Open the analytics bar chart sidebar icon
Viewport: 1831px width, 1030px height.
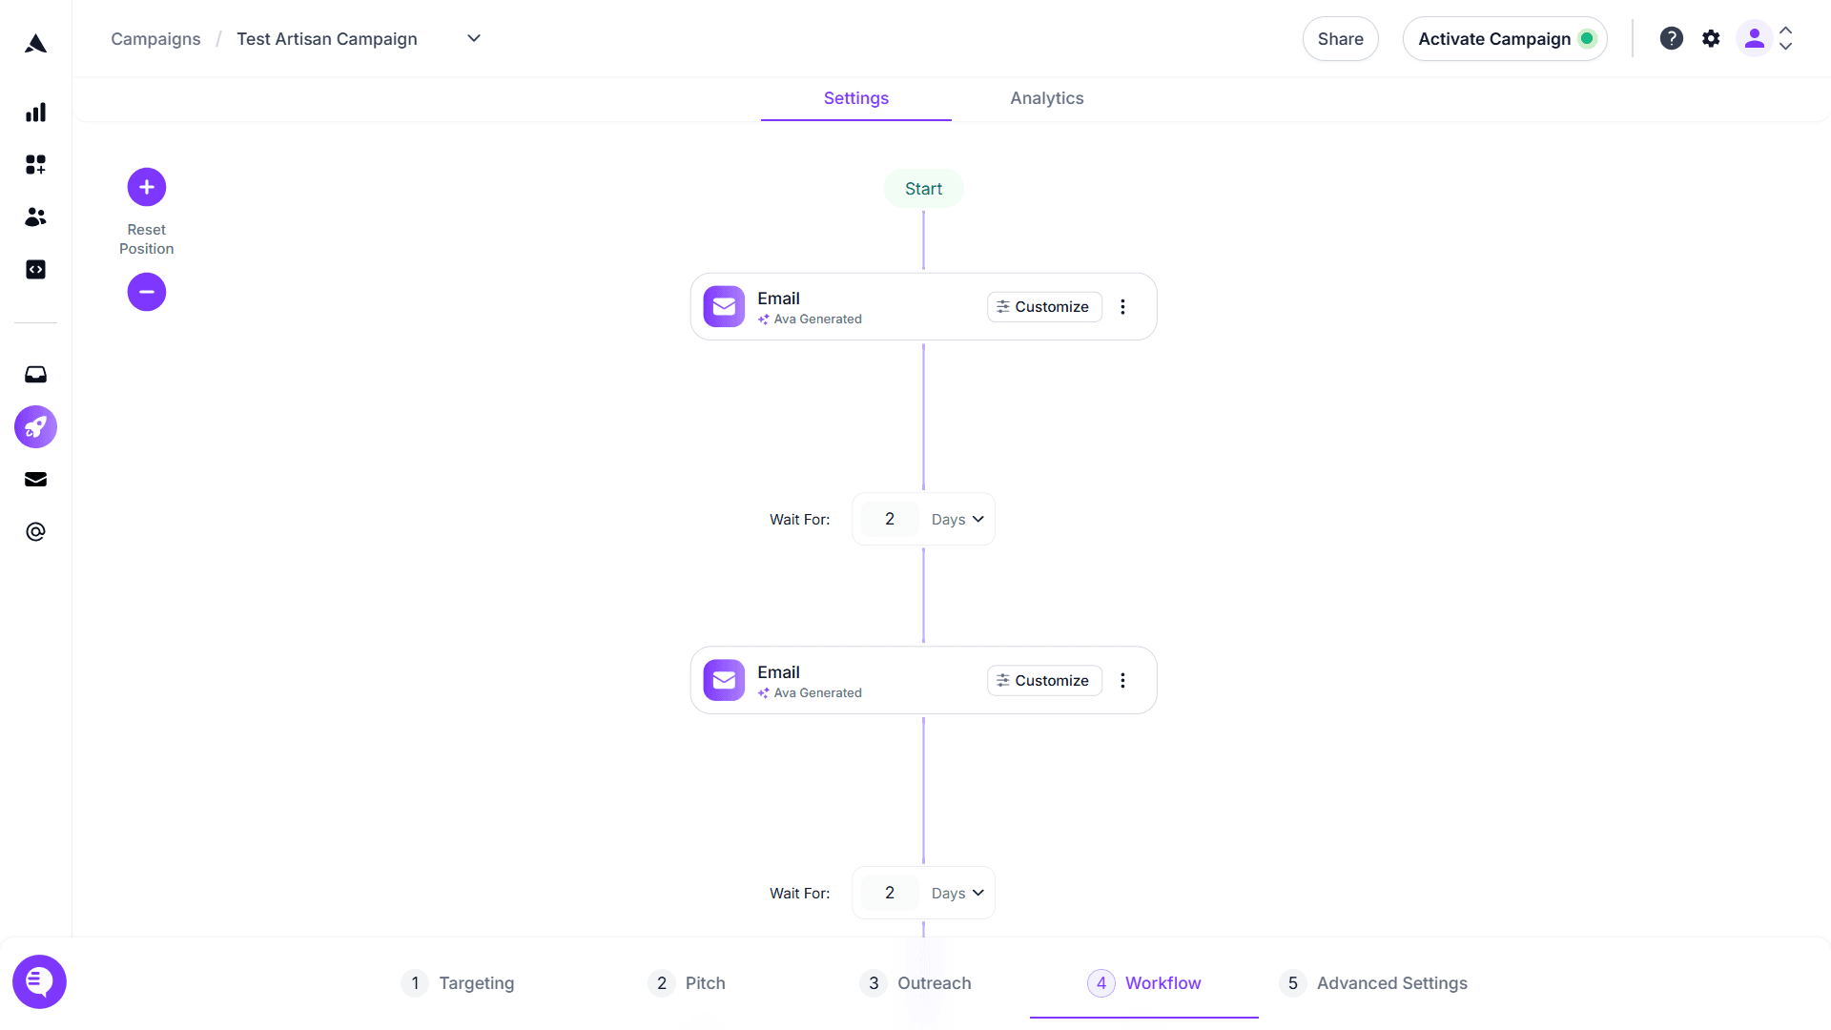35,113
